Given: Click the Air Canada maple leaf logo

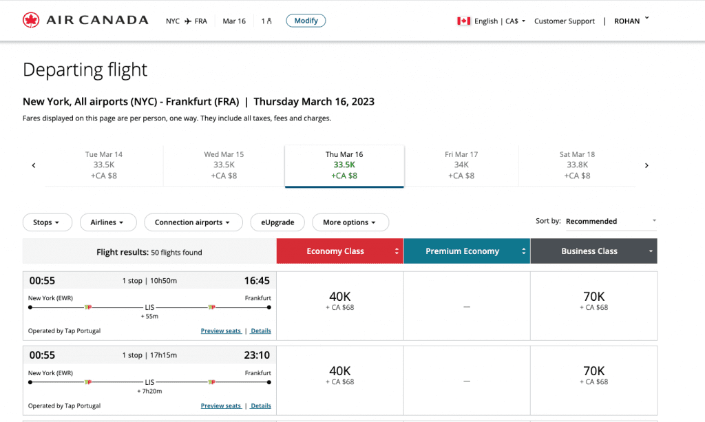Looking at the screenshot, I should (31, 20).
